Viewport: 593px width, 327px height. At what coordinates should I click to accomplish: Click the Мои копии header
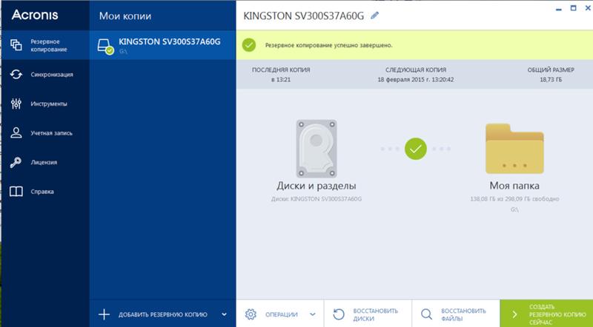125,16
